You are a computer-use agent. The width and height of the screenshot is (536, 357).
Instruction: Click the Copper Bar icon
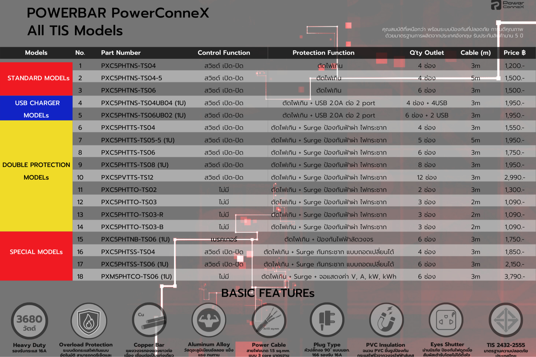tap(149, 320)
